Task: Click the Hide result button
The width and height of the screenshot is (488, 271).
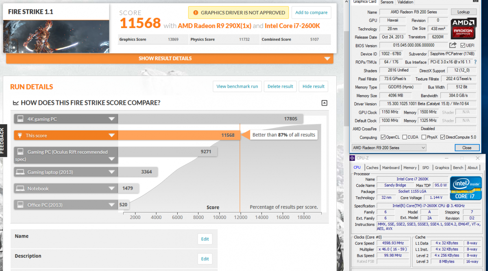Action: tap(314, 86)
